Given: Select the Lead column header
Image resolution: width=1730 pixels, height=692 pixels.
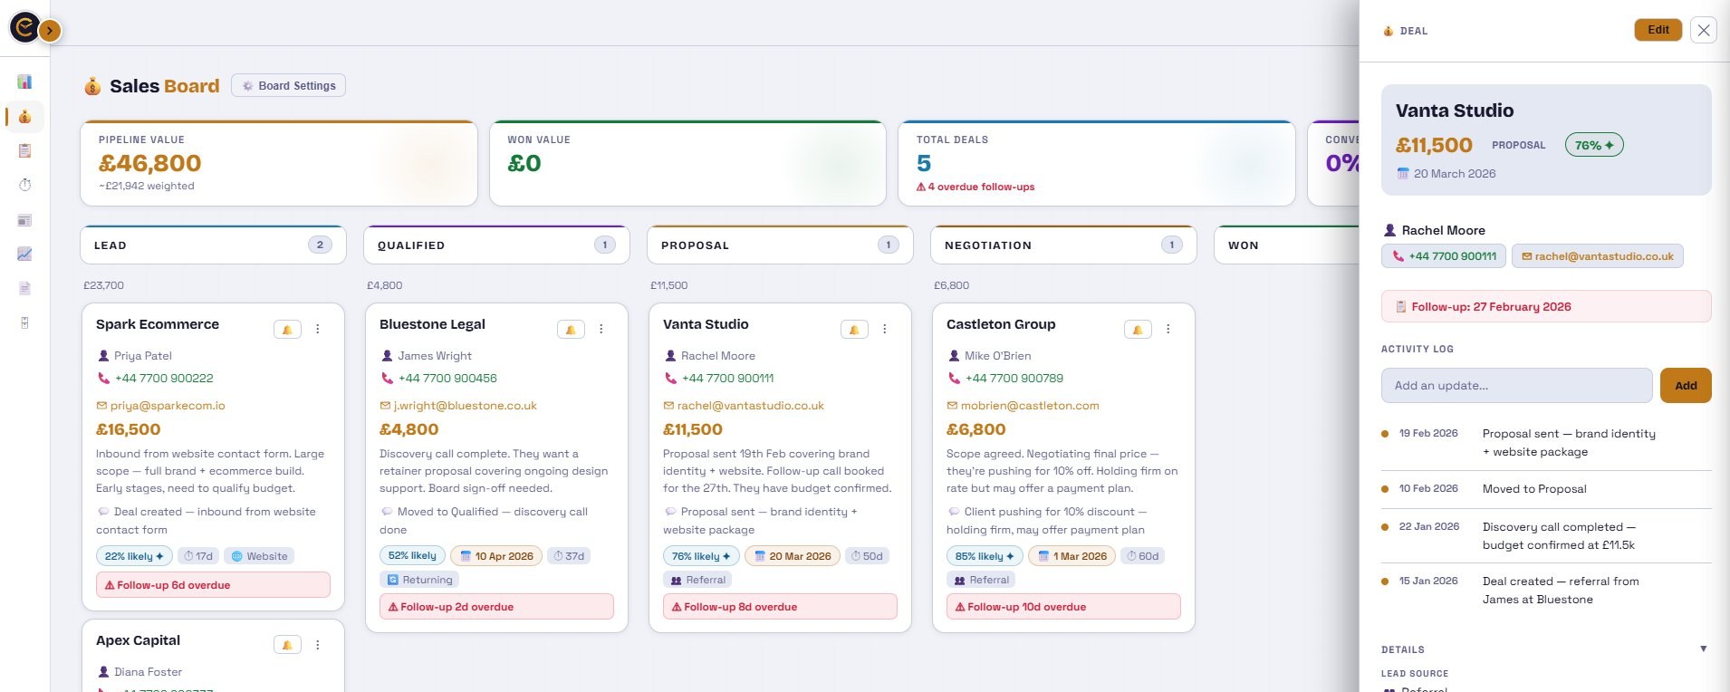Looking at the screenshot, I should tap(214, 245).
